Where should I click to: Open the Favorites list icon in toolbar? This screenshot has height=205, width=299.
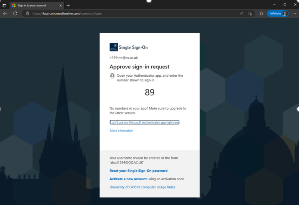pos(261,13)
